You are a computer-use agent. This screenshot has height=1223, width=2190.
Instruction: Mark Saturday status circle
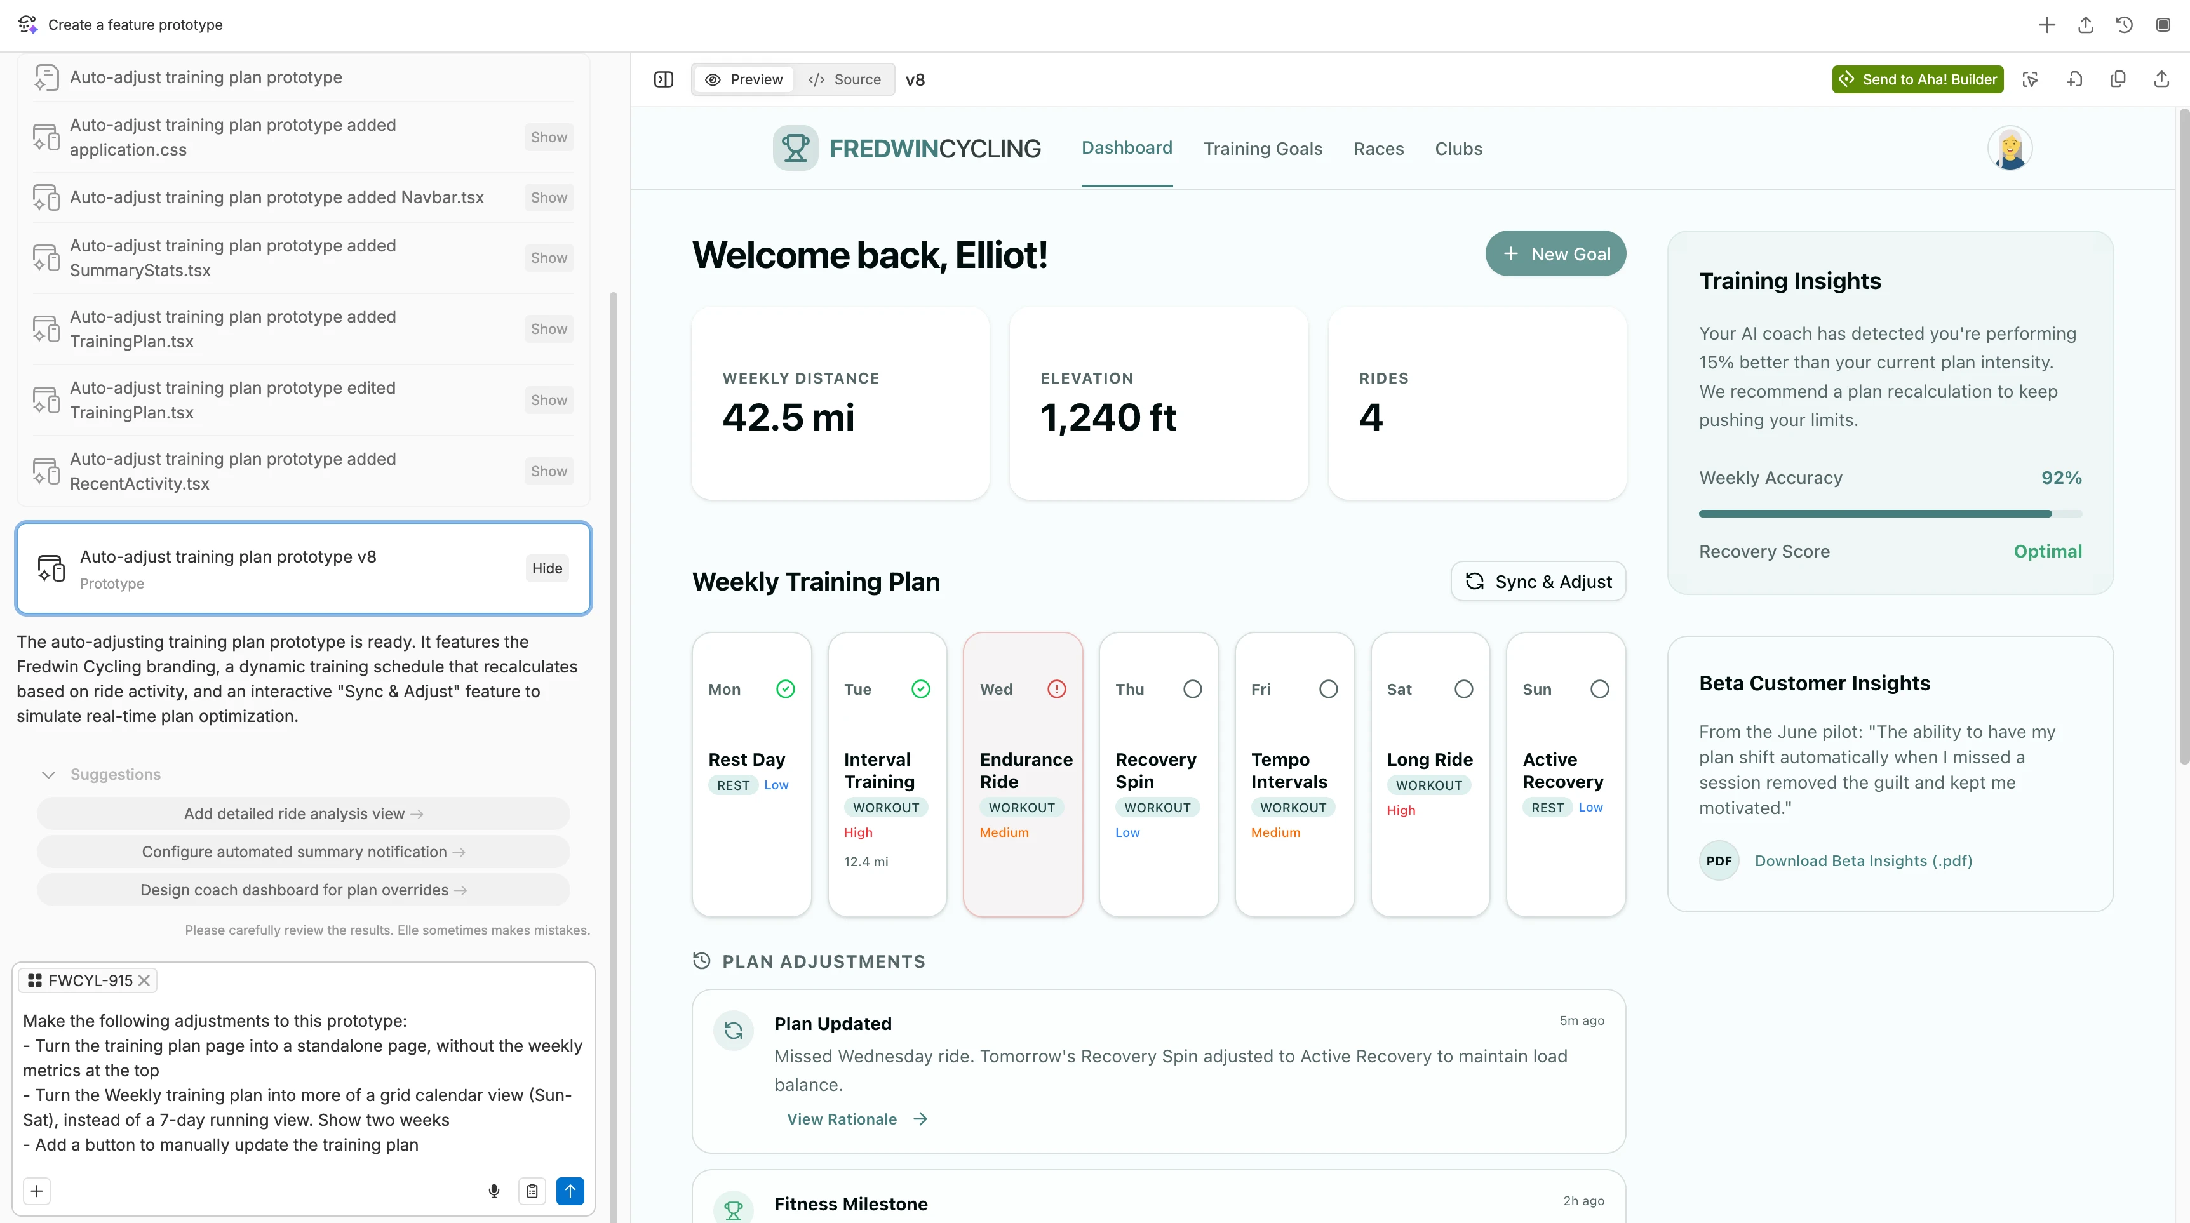click(1463, 688)
